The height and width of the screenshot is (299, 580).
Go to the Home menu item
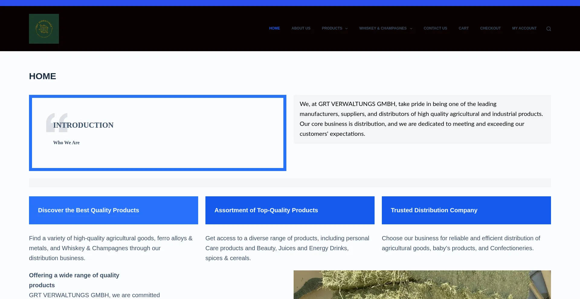[274, 28]
